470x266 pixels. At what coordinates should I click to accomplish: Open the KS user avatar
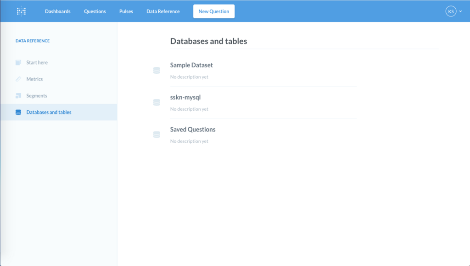click(x=451, y=11)
